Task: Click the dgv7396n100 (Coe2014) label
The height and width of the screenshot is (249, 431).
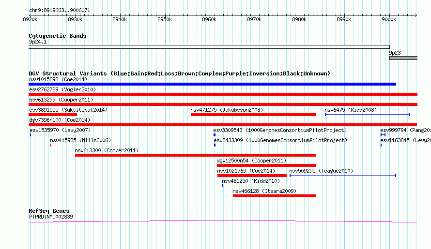Action: (x=60, y=120)
